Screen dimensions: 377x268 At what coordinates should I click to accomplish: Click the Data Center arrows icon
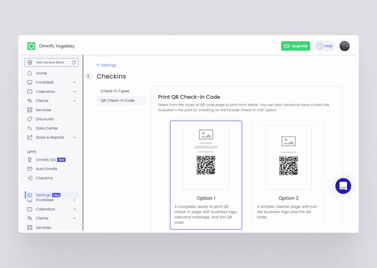click(30, 128)
